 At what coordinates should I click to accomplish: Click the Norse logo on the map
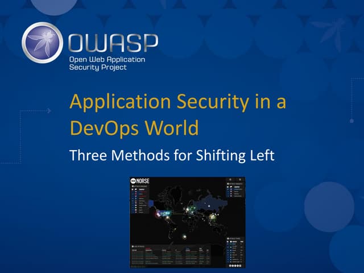[x=139, y=182]
